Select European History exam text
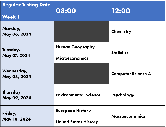 pos(73,111)
